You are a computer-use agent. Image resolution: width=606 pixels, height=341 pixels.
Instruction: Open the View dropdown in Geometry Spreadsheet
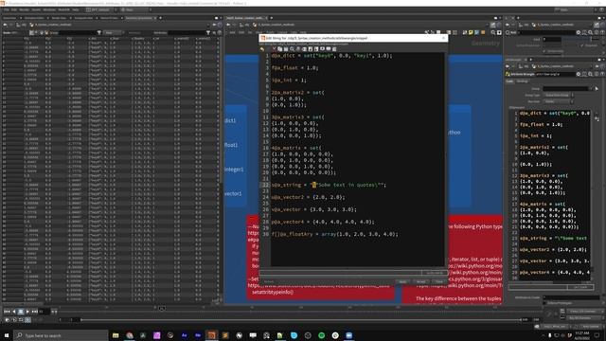point(113,33)
